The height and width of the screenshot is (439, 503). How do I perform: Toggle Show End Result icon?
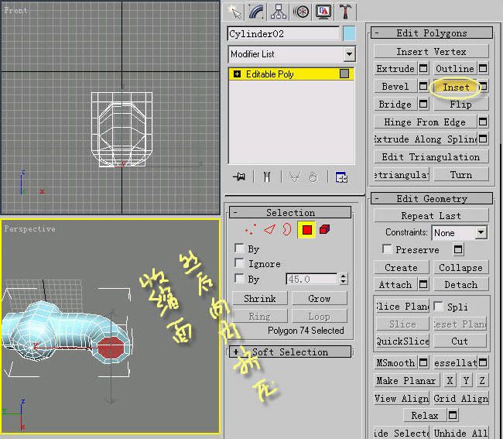pyautogui.click(x=267, y=177)
